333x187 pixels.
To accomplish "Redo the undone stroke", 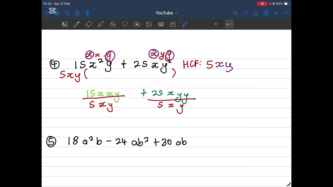I will click(246, 13).
